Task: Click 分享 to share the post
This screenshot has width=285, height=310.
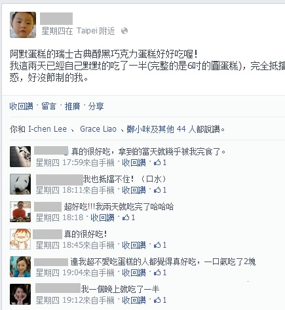Action: (96, 106)
